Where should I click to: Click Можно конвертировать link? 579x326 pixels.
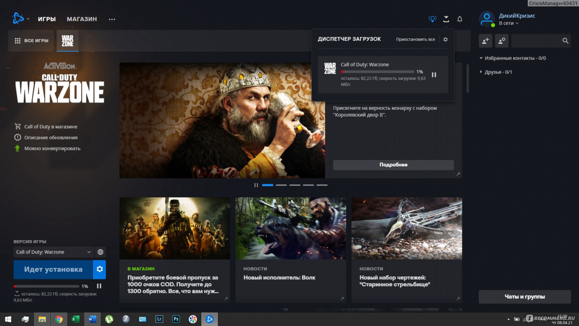pyautogui.click(x=47, y=148)
